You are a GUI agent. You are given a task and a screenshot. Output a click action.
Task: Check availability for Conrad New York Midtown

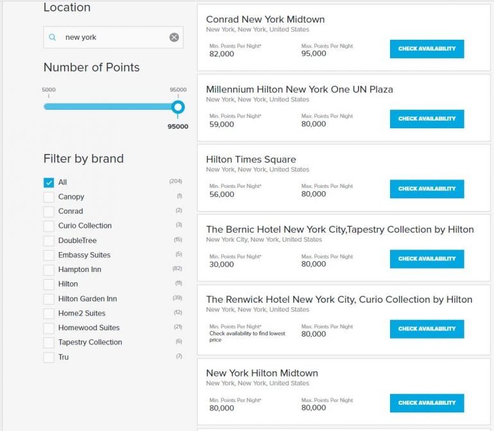(427, 49)
